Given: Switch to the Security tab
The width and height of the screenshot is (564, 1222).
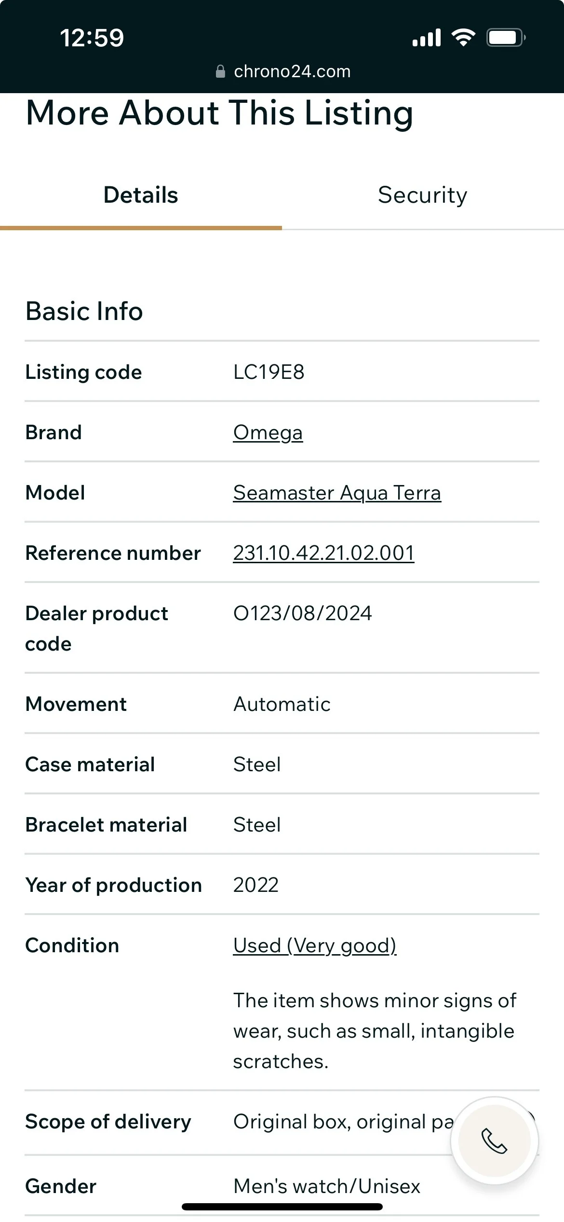Looking at the screenshot, I should 422,195.
